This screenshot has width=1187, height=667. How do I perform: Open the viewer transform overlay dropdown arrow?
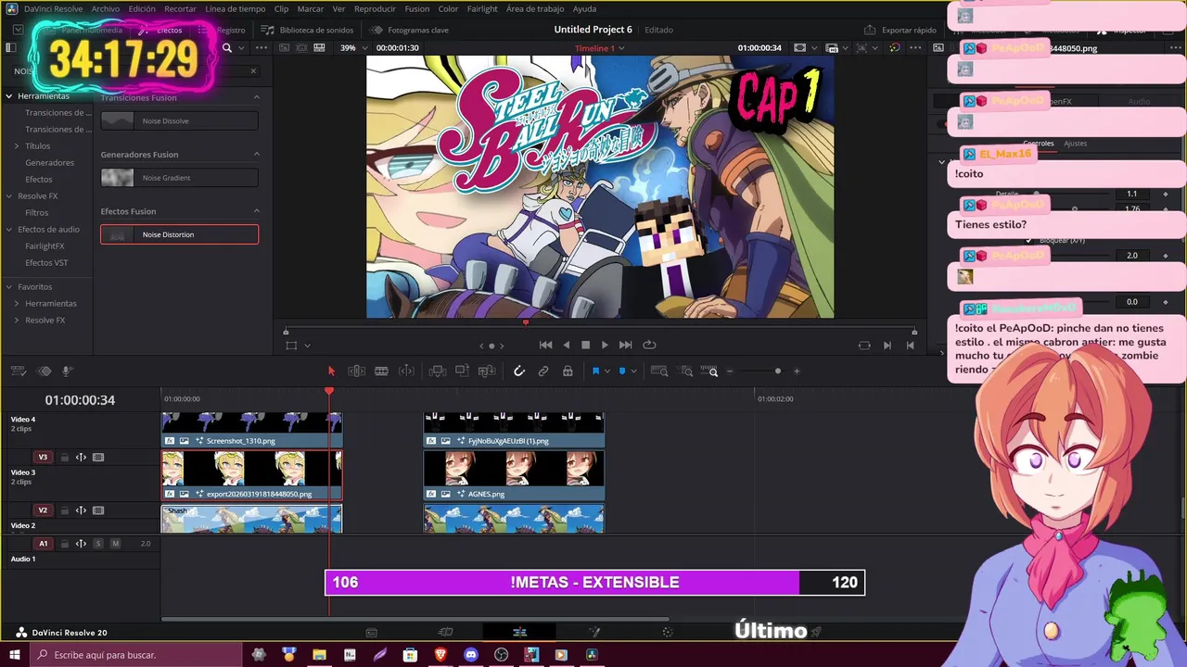[x=307, y=346]
